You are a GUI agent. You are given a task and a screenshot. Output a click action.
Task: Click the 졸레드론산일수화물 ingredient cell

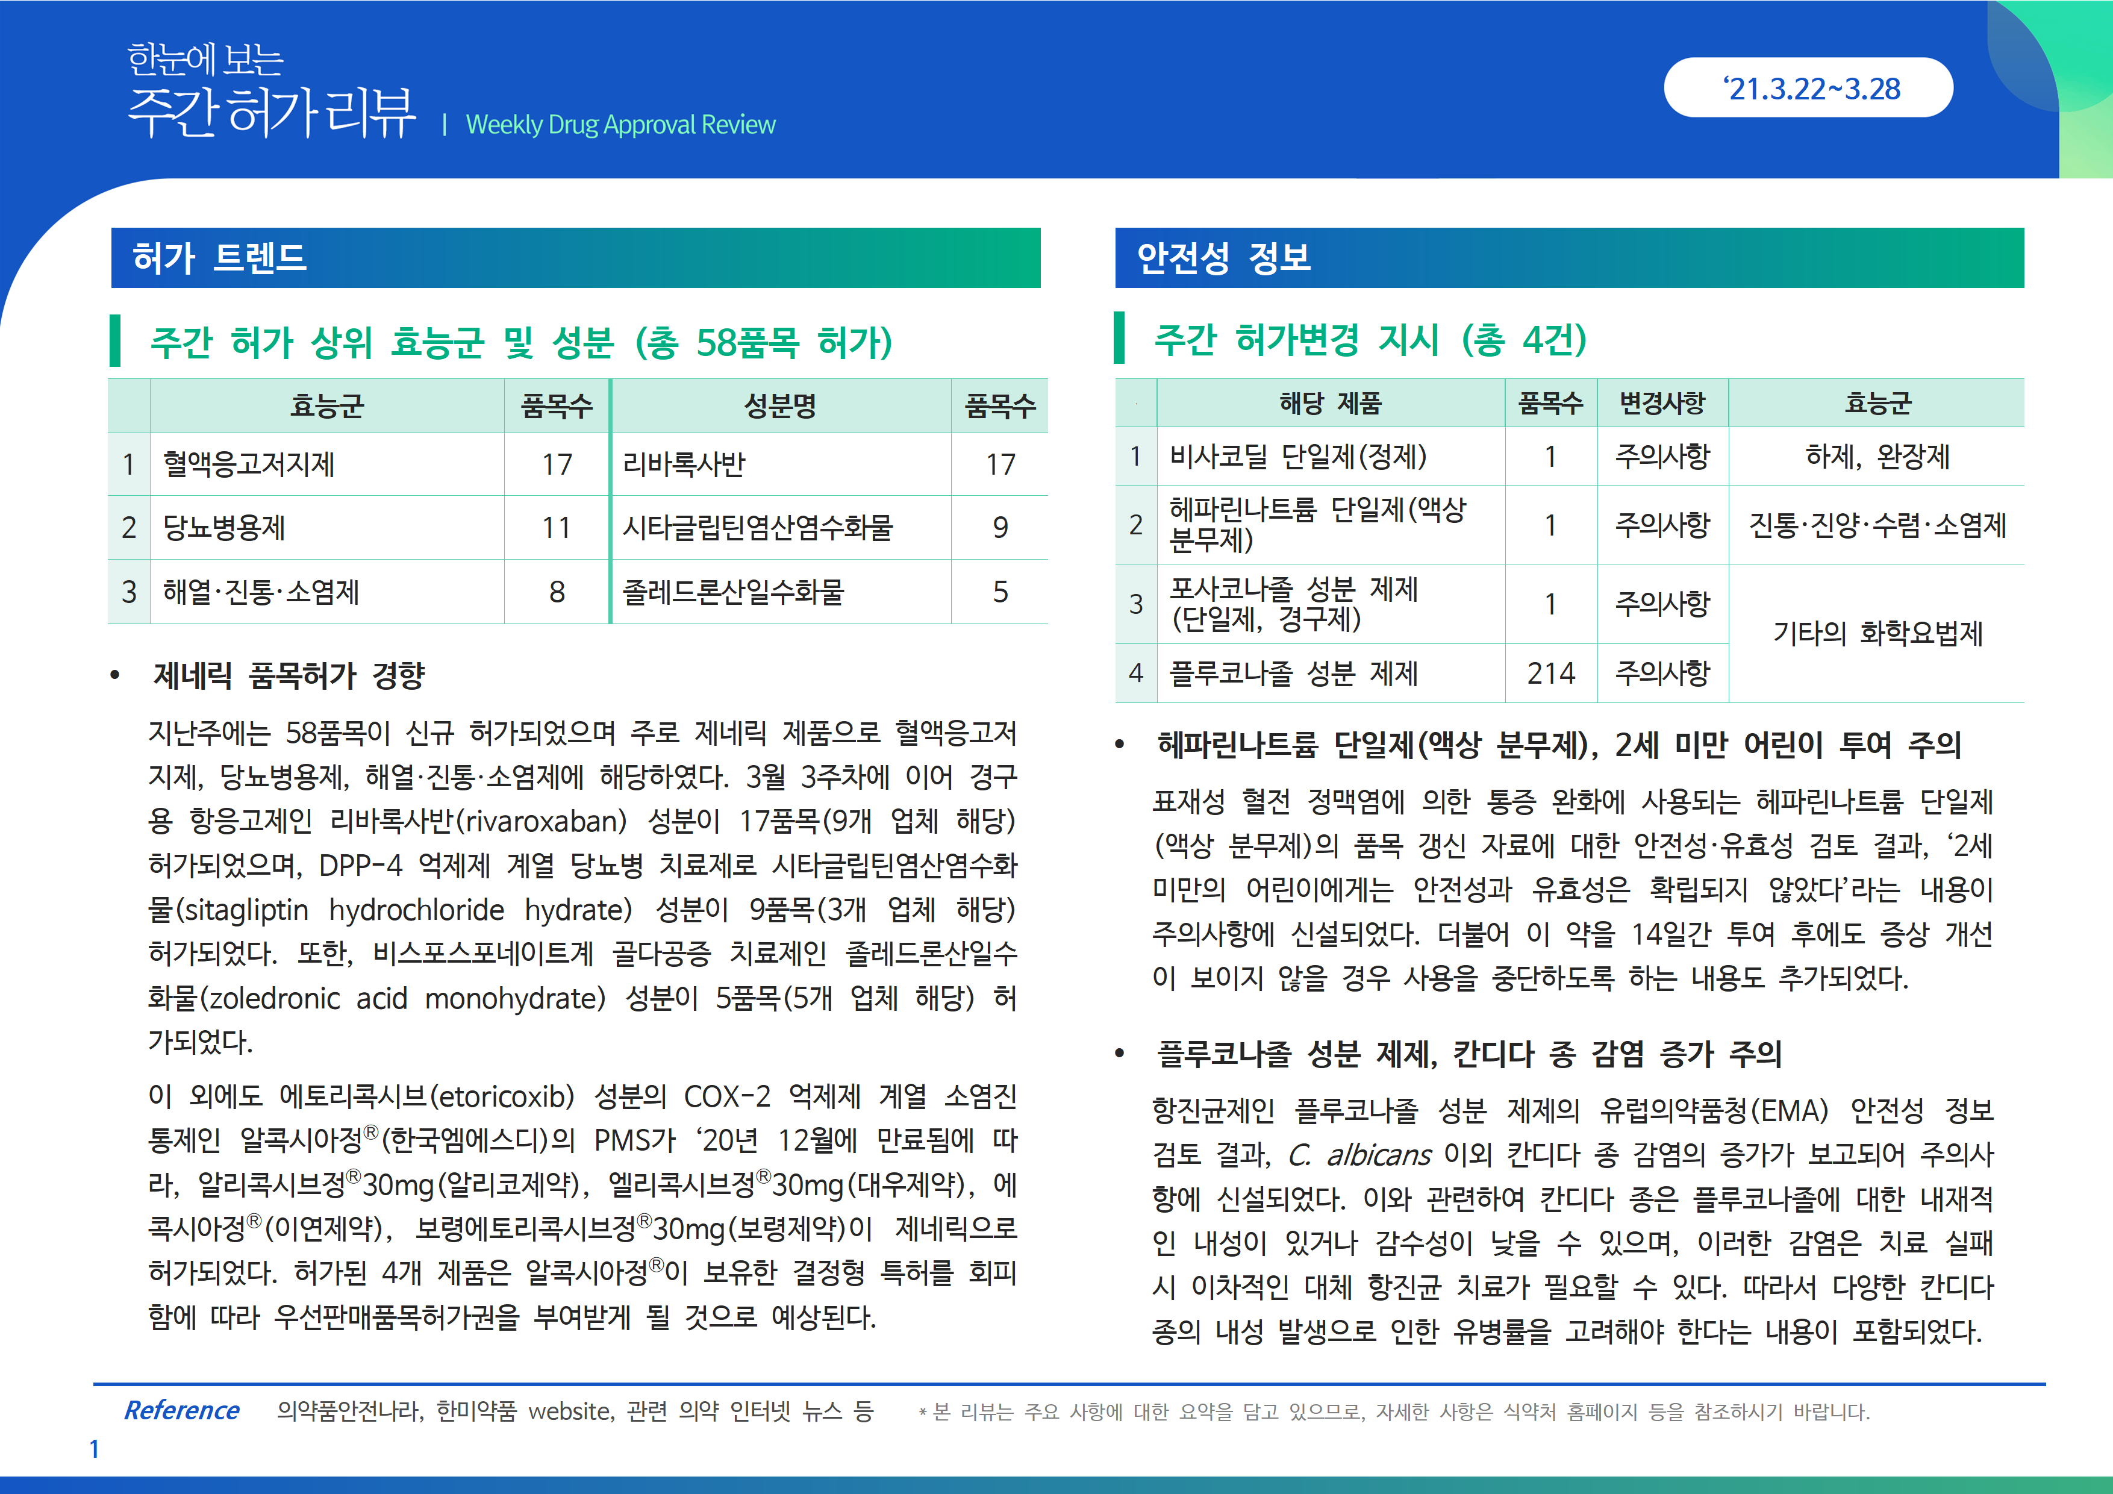pyautogui.click(x=732, y=591)
